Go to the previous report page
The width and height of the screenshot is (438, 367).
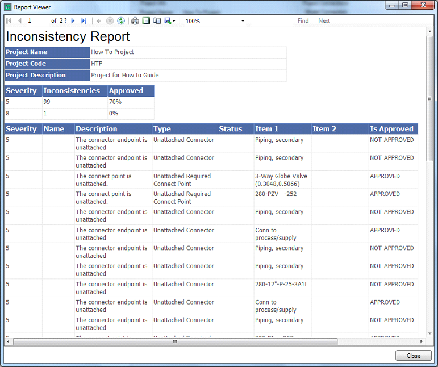[20, 21]
